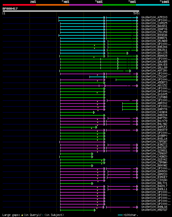Select hit label UniRef100_B0EL14
Screen dimensions: 172x217
(154, 139)
